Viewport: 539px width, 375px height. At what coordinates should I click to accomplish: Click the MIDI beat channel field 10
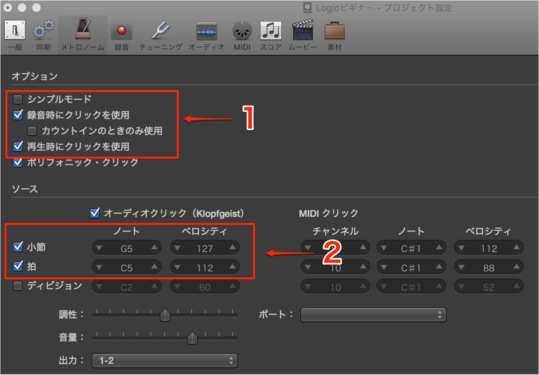(335, 267)
